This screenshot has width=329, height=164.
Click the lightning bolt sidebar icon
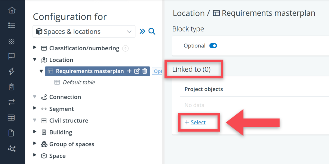[x=12, y=71]
